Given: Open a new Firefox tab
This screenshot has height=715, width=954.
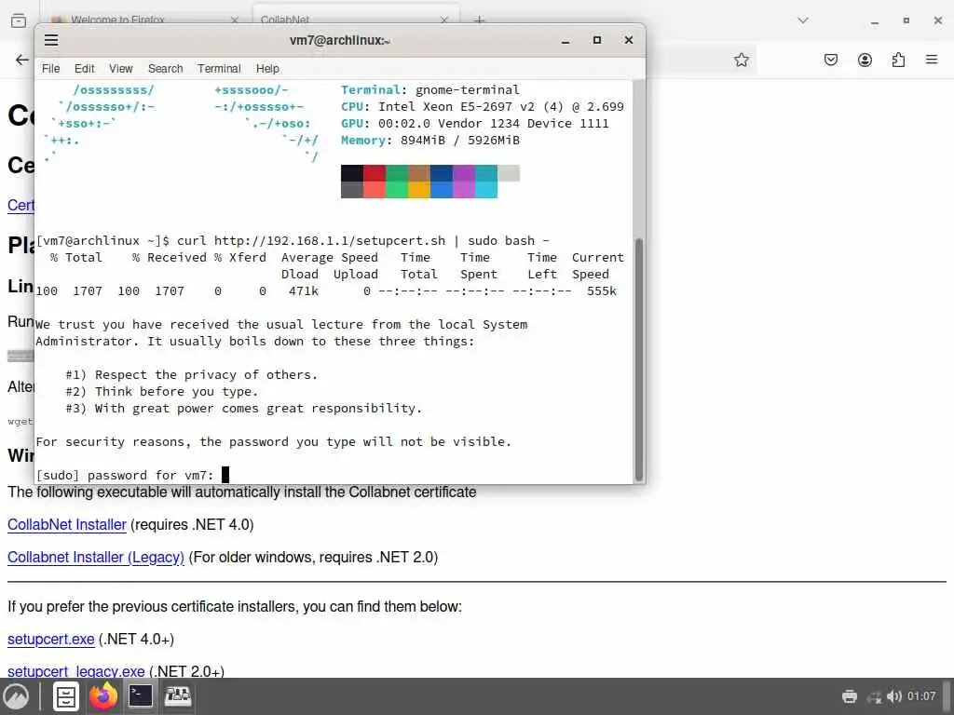Looking at the screenshot, I should pos(480,20).
